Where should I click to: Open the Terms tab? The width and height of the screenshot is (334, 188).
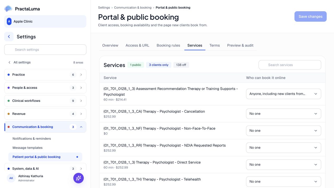tap(214, 45)
